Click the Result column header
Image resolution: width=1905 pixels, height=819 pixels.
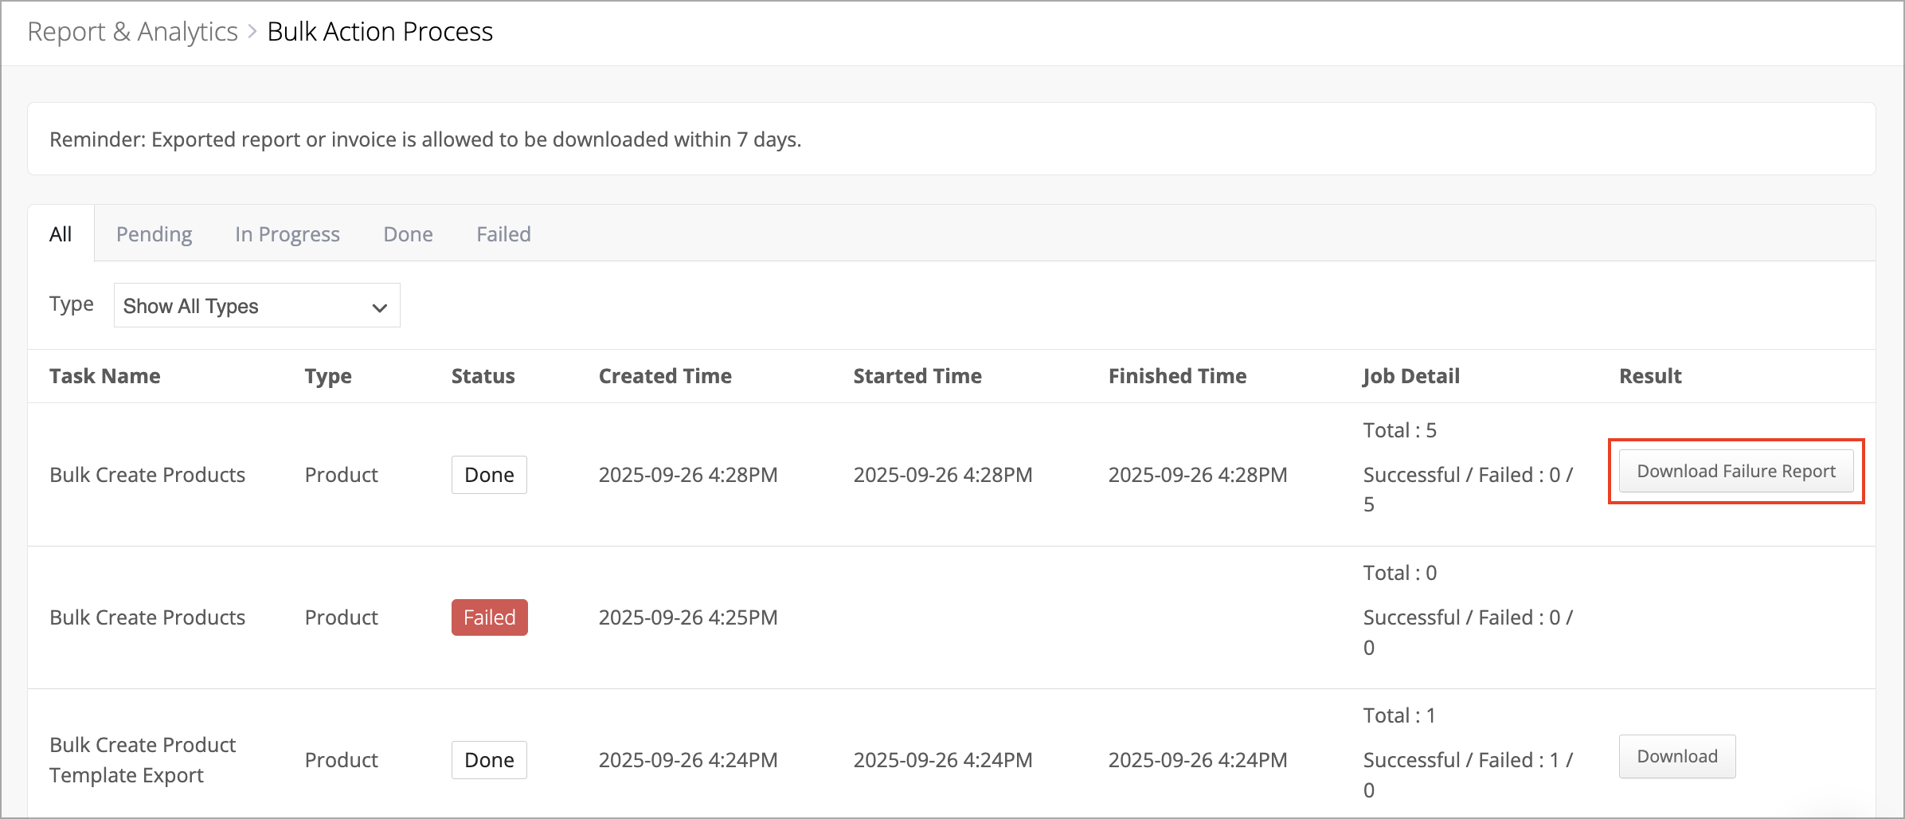(1650, 376)
